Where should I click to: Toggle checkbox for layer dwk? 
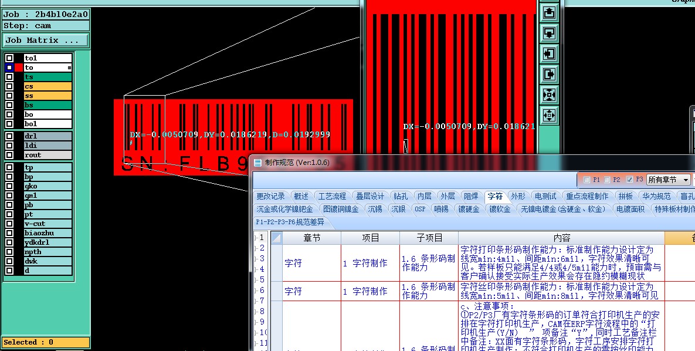(9, 261)
